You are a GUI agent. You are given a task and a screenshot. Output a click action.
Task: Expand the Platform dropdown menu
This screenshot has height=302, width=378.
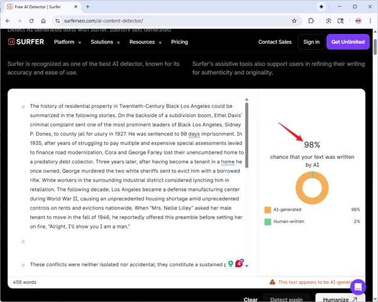tap(67, 42)
